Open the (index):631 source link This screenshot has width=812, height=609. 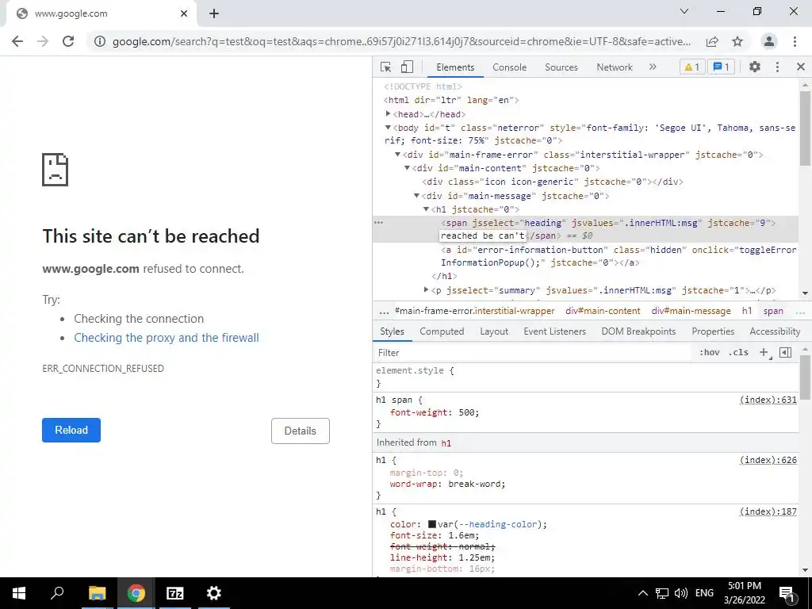pyautogui.click(x=768, y=400)
